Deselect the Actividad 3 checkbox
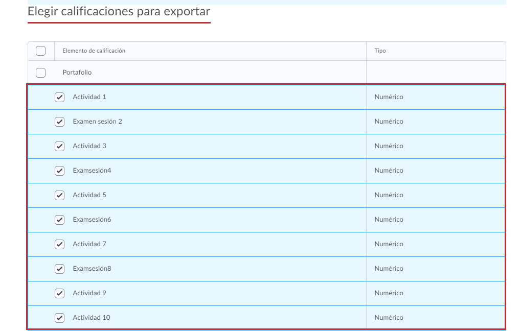The width and height of the screenshot is (521, 331). point(60,146)
